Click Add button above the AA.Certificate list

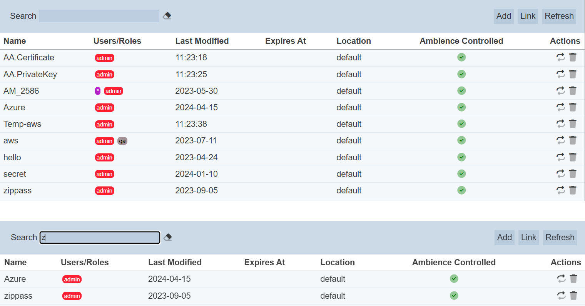[x=503, y=16]
